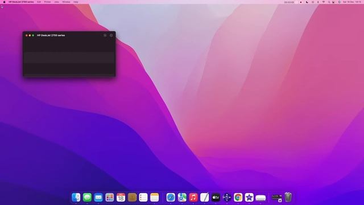Open the HP DeskJet 2700 series app menu
The height and width of the screenshot is (205, 364).
(x=21, y=2)
